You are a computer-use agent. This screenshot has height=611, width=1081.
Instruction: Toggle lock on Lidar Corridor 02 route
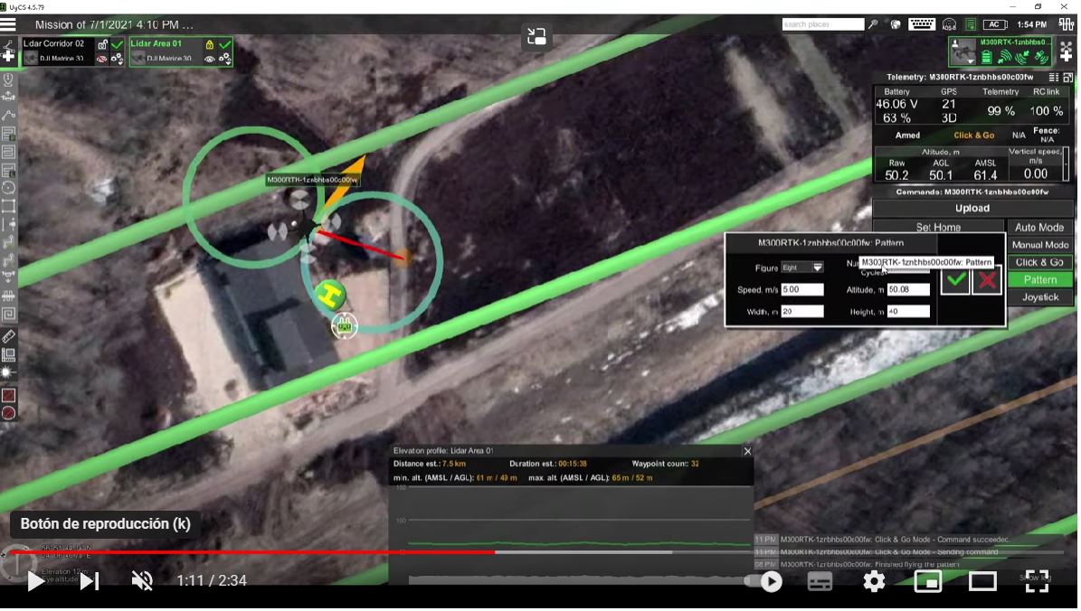[x=103, y=44]
